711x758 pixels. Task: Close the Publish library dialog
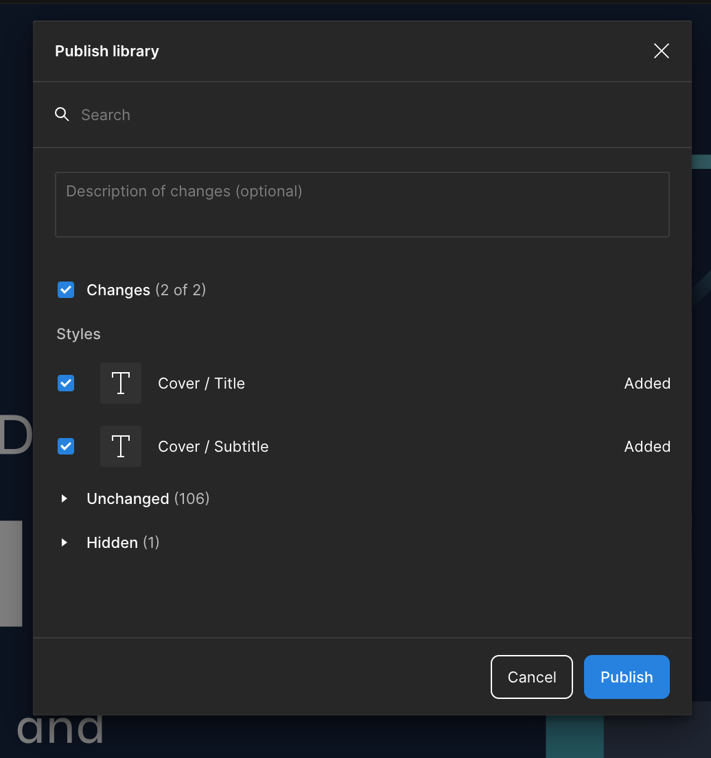pos(661,51)
